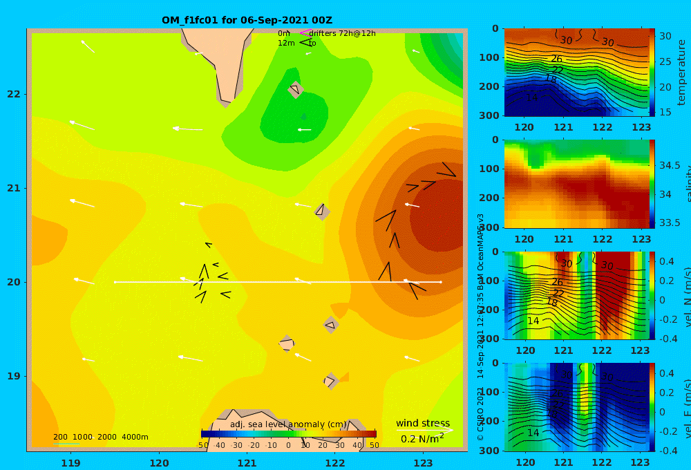
Task: Click latitude tick 21 on main map
Action: pos(14,188)
